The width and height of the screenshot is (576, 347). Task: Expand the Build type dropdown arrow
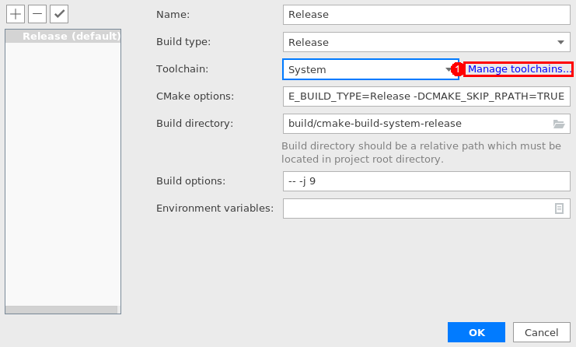coord(560,42)
